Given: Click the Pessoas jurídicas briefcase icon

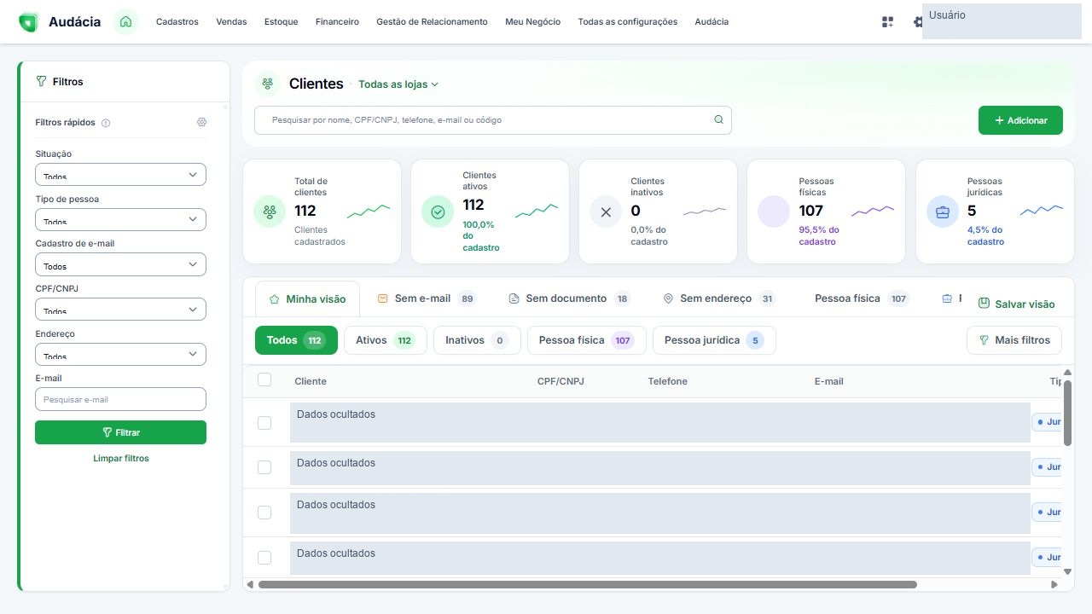Looking at the screenshot, I should 943,211.
